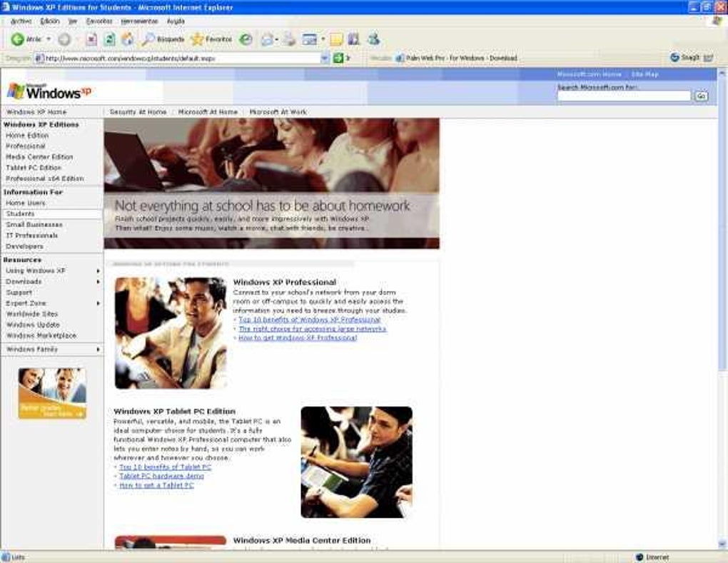Stop loading with the Stop icon
This screenshot has width=728, height=563.
91,39
